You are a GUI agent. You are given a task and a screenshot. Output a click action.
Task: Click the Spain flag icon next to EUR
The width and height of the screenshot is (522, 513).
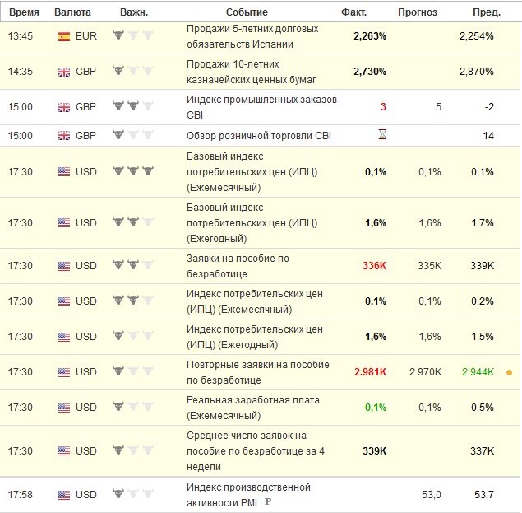point(64,36)
